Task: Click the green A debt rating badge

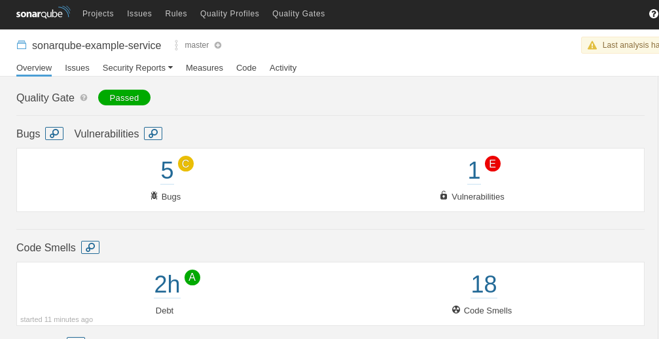Action: coord(192,277)
